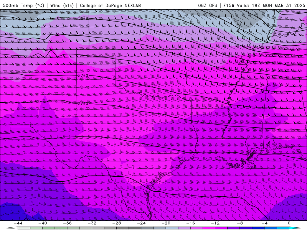This screenshot has width=307, height=230.
Task: Click the 06Z GFS model run label
Action: (208, 5)
